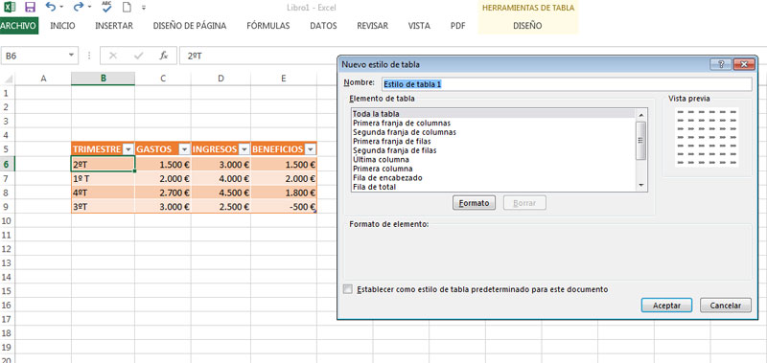Viewport: 767px width, 363px height.
Task: Switch to the VISTA tab
Action: pyautogui.click(x=419, y=26)
